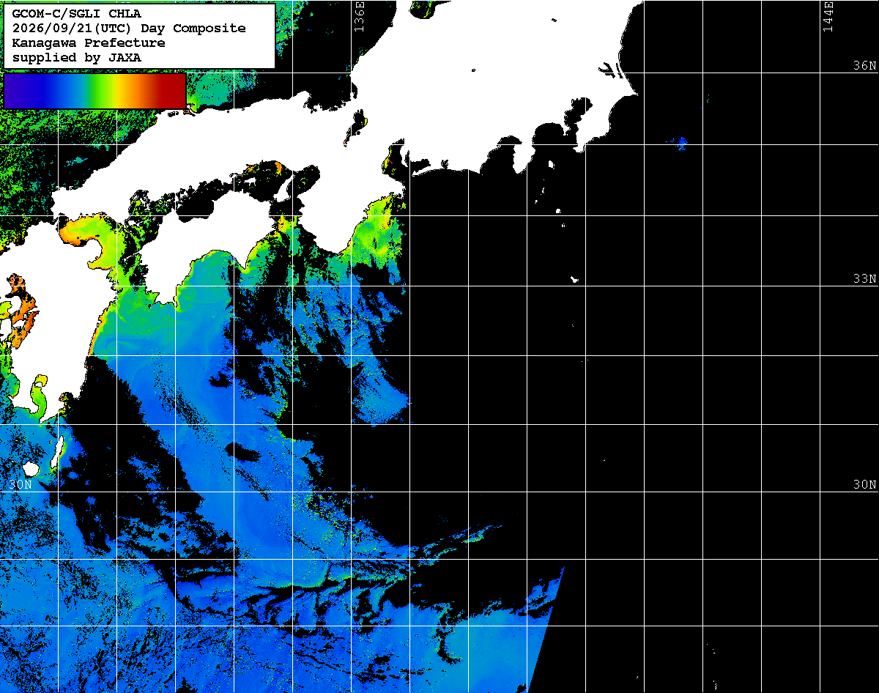Click the Kanagawa Prefecture label
The width and height of the screenshot is (879, 693).
pos(89,42)
